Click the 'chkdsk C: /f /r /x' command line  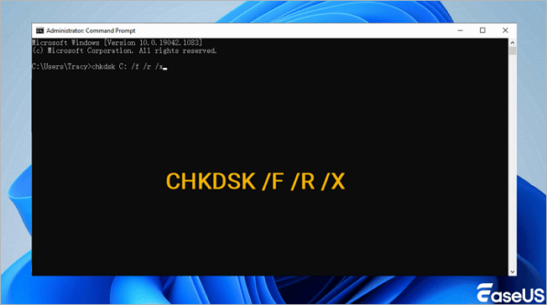[100, 66]
